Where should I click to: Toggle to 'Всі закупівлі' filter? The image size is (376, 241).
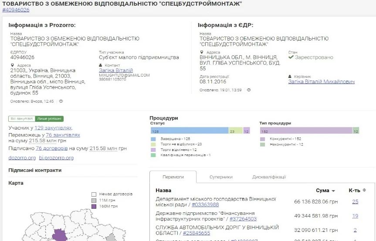point(22,119)
